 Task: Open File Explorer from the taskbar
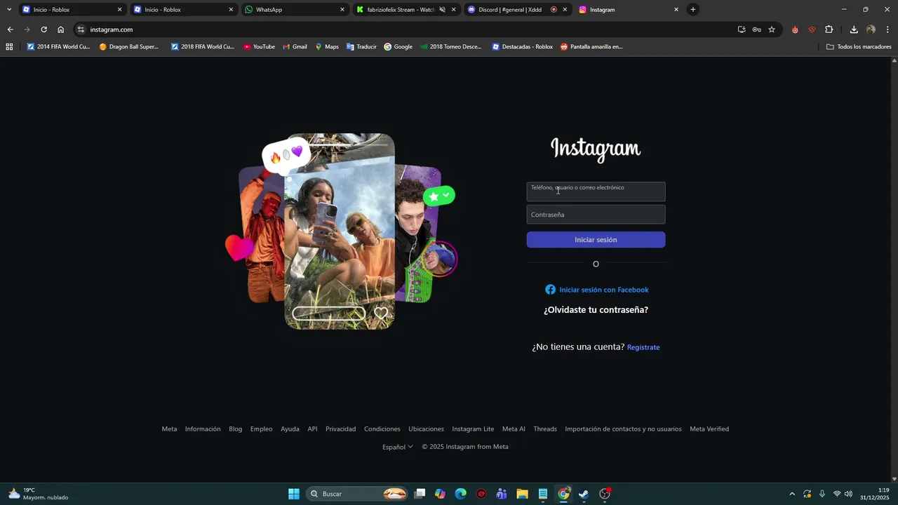[522, 494]
